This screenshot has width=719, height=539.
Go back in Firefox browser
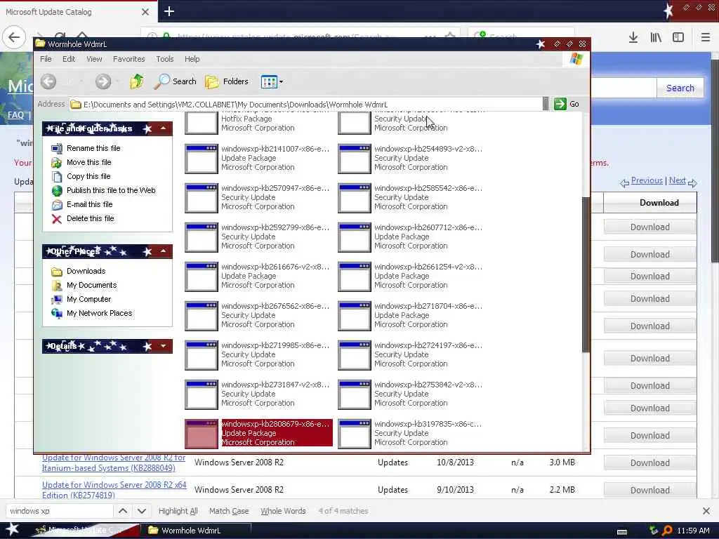coord(14,37)
